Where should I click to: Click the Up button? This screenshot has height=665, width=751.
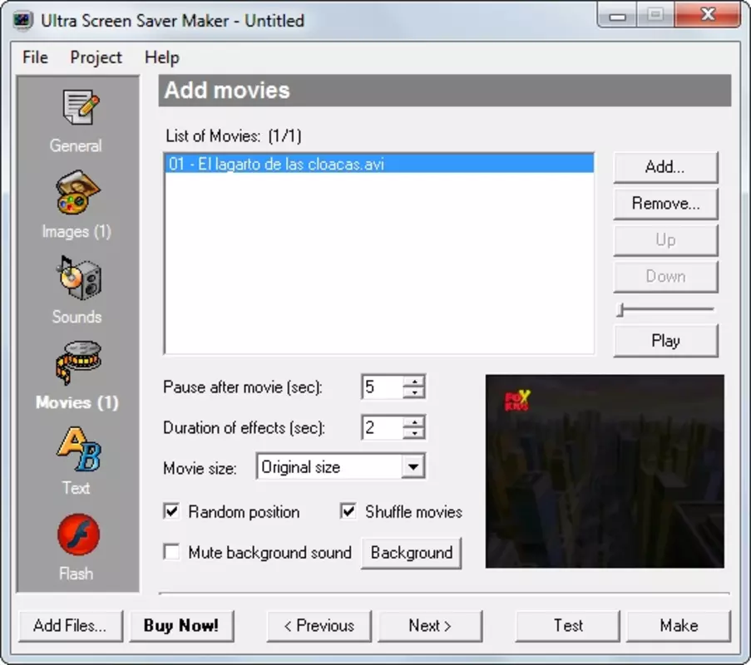pos(665,240)
